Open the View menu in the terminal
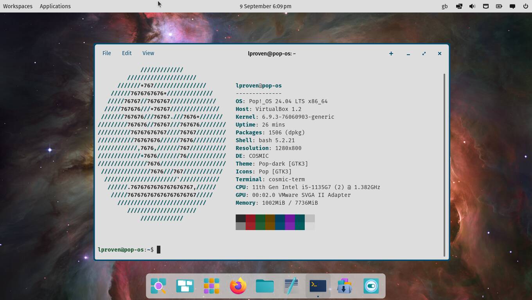This screenshot has width=532, height=300. click(148, 53)
